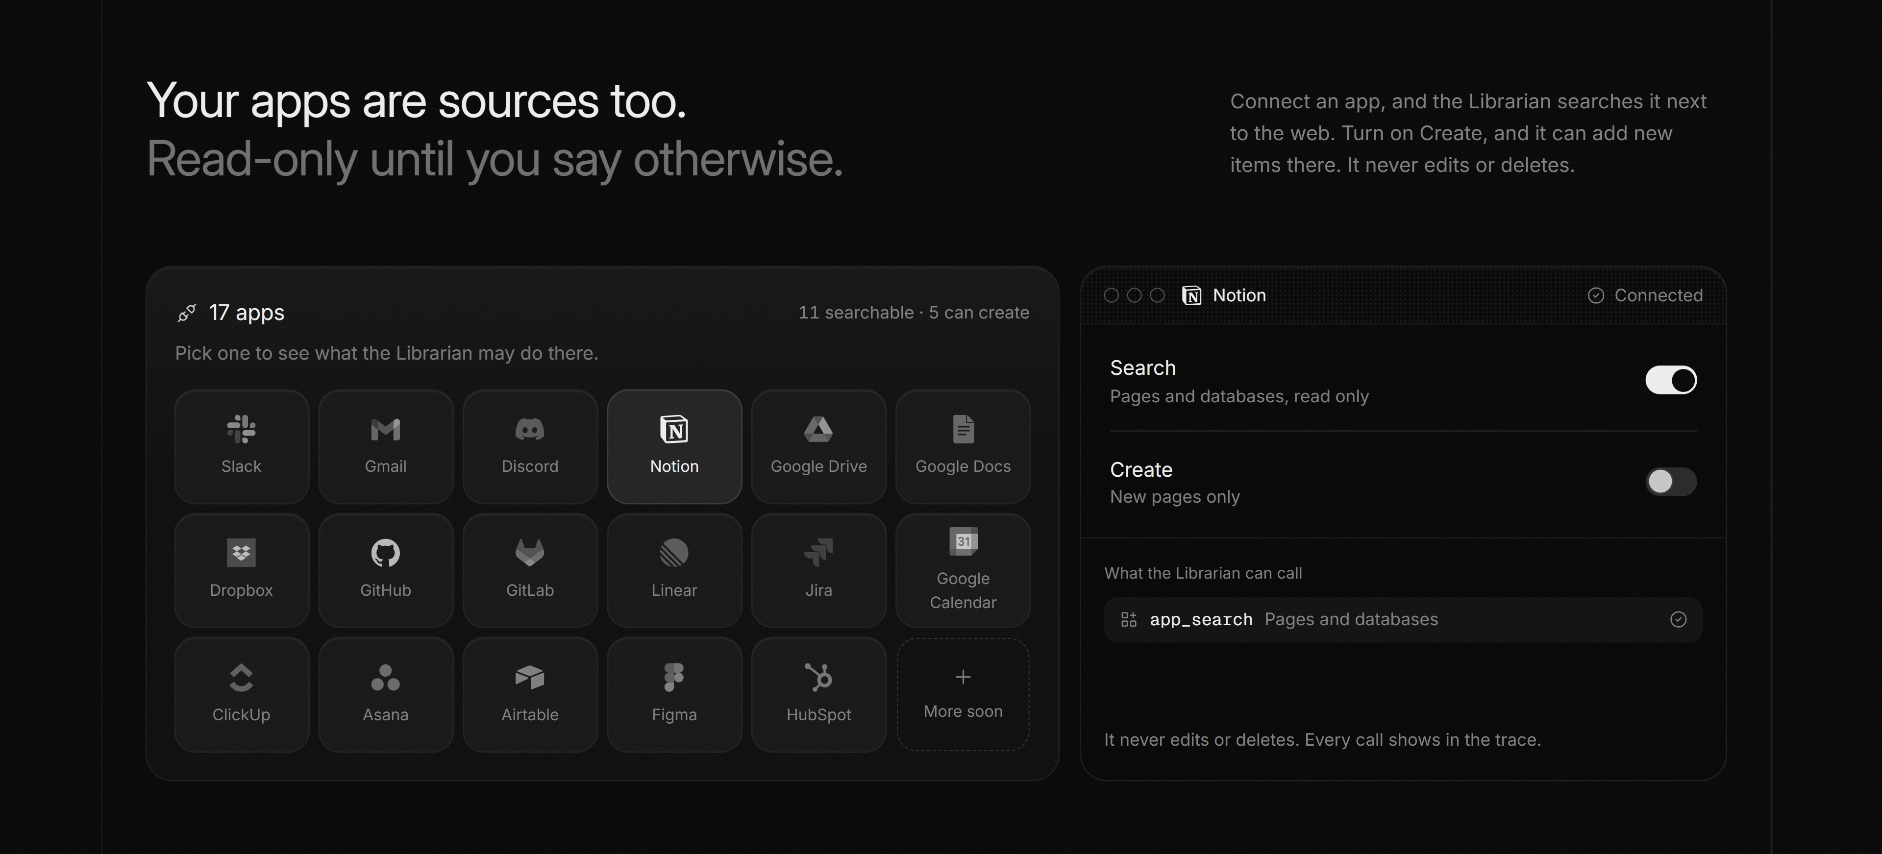Enable the Create toggle
The width and height of the screenshot is (1882, 854).
click(x=1671, y=482)
